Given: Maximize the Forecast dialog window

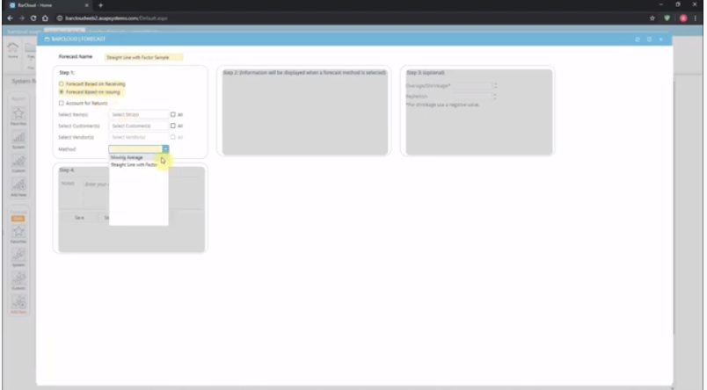Looking at the screenshot, I should (649, 40).
